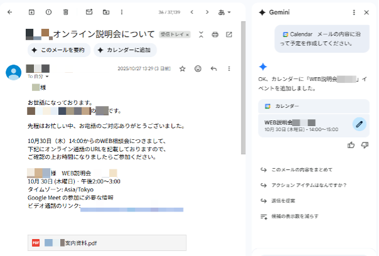This screenshot has width=379, height=256.
Task: Click the Move to folder icon
Action: tap(105, 12)
